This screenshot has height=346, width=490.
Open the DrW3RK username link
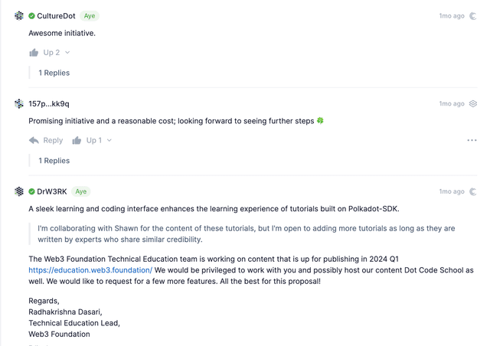[x=52, y=191]
